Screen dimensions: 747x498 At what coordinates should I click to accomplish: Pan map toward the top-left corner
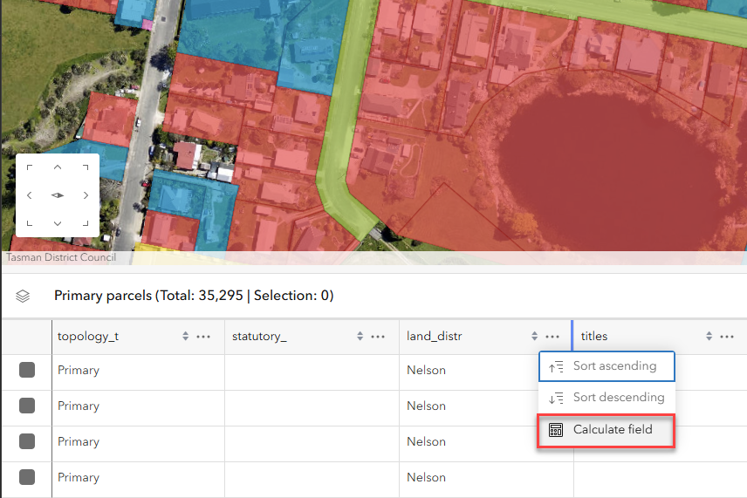[30, 167]
